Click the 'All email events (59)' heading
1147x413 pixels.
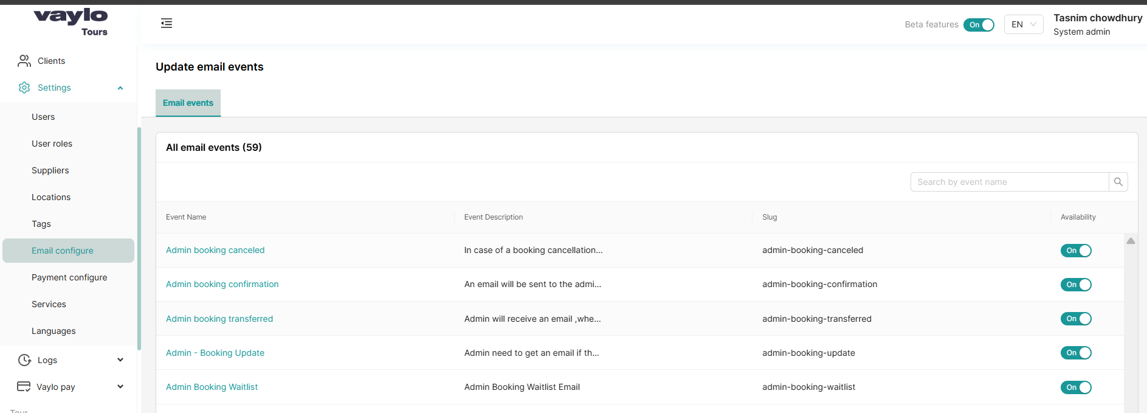tap(214, 147)
